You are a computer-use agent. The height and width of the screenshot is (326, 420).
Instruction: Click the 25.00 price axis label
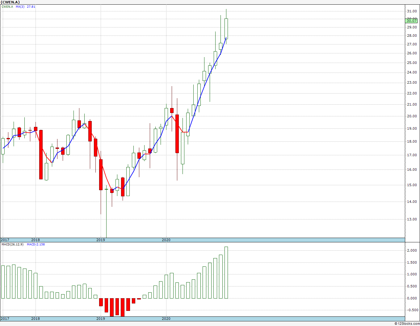[x=411, y=63]
